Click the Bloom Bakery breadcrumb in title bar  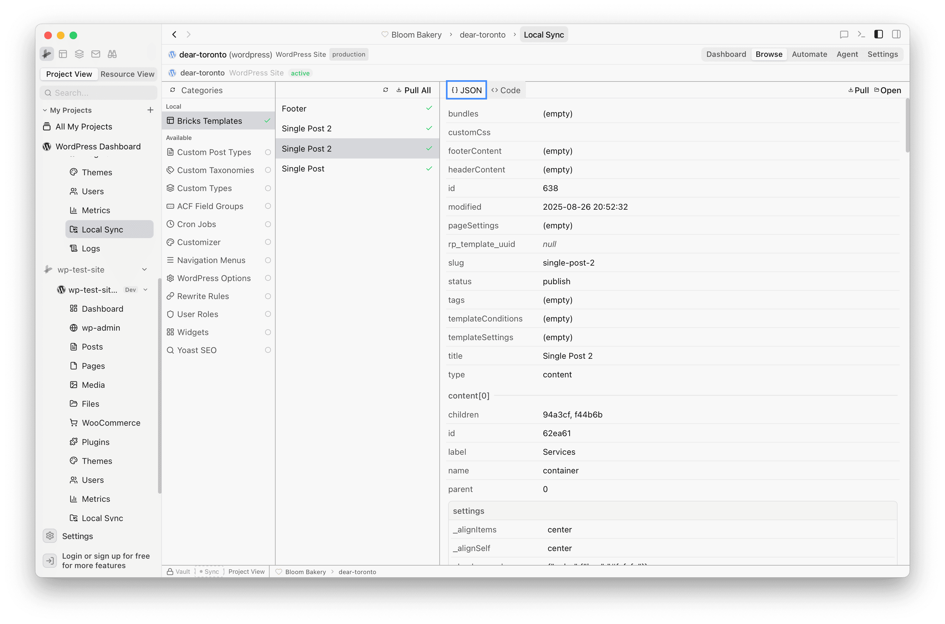pos(416,35)
